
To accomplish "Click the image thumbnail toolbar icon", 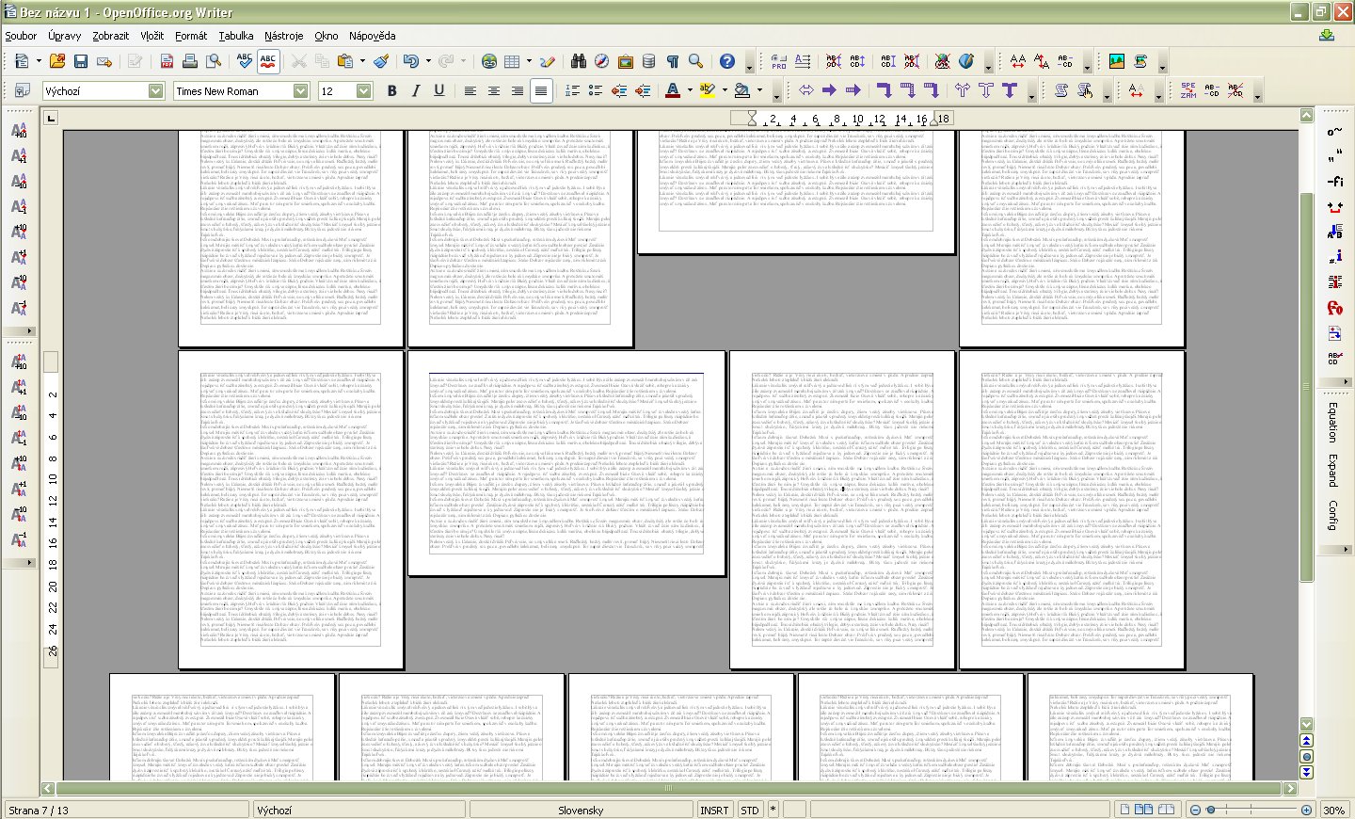I will tap(1117, 61).
